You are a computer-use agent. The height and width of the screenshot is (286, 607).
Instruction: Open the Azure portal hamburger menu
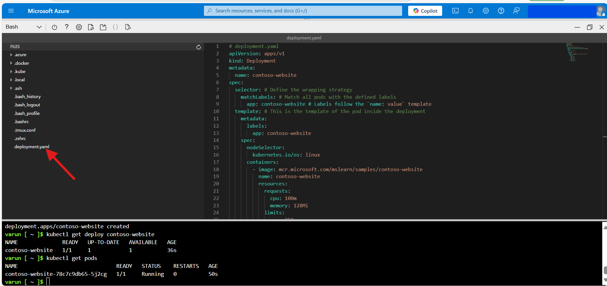tap(11, 11)
